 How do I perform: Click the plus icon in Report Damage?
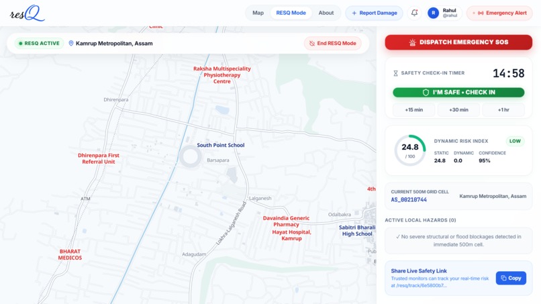pos(354,13)
